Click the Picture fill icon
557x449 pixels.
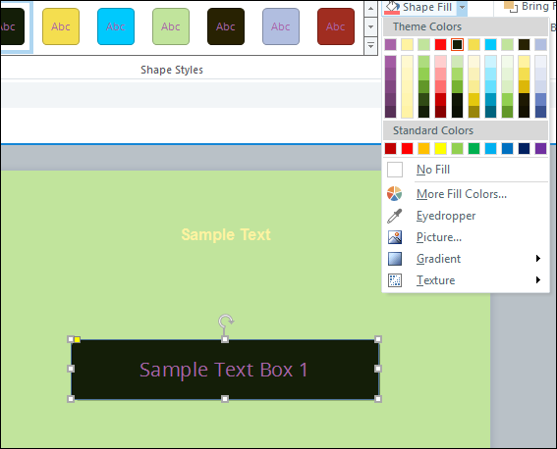[x=395, y=237]
